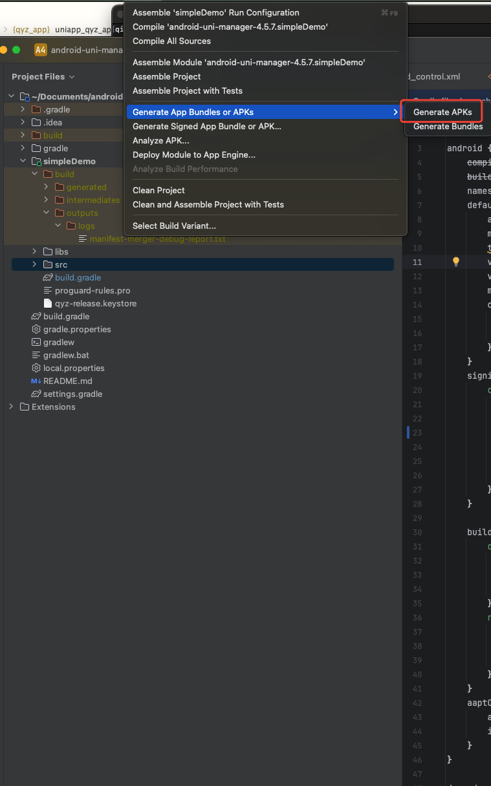
Task: Collapse simpleDemo's build folder
Action: [34, 174]
